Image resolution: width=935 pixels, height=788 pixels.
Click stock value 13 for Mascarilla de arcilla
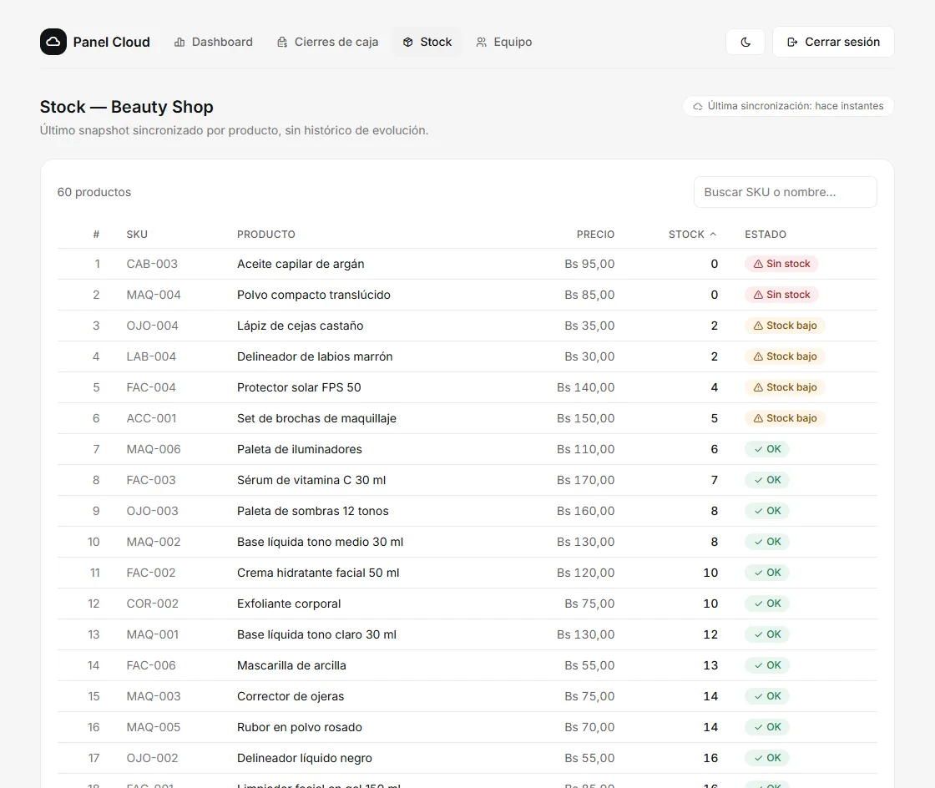[710, 666]
